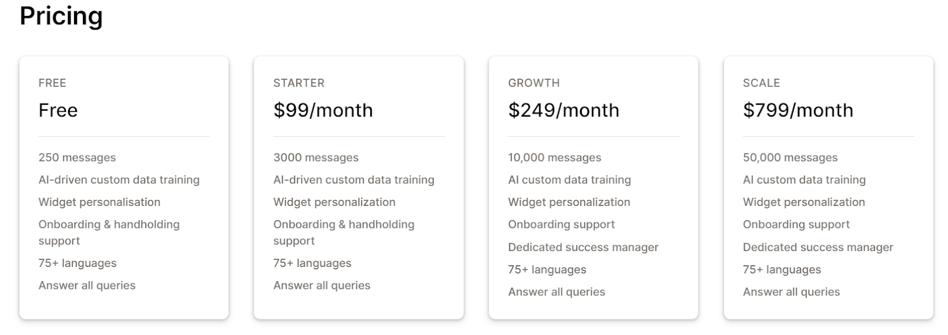
Task: Select the FREE plan label
Action: (x=52, y=83)
